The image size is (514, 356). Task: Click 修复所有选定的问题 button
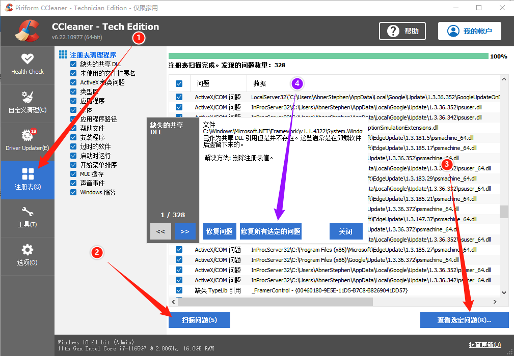[271, 231]
